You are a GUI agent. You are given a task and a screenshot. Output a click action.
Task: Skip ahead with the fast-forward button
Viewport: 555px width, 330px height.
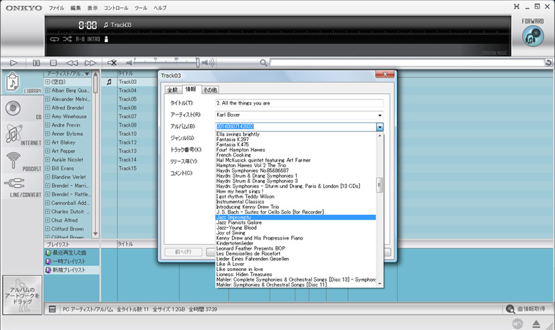tap(90, 63)
